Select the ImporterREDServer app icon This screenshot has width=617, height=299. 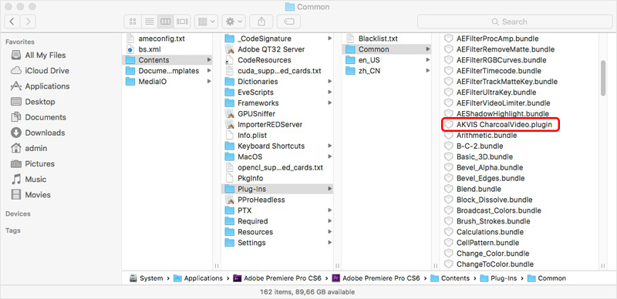click(229, 124)
